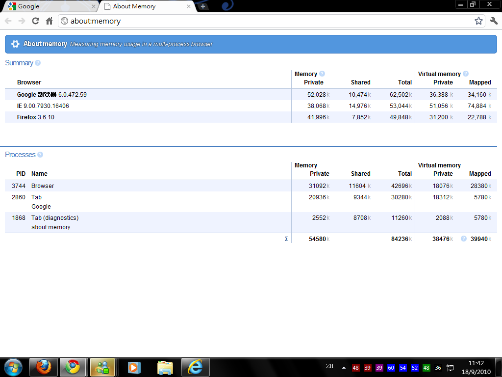The height and width of the screenshot is (377, 502).
Task: Reload the about:memory page
Action: 35,21
